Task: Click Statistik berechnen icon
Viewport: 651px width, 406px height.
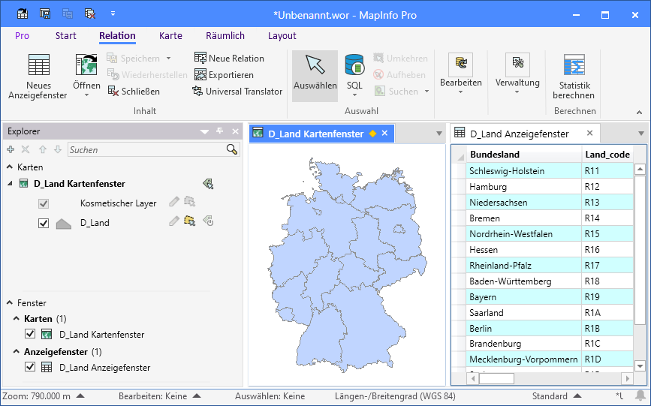Action: pyautogui.click(x=574, y=65)
